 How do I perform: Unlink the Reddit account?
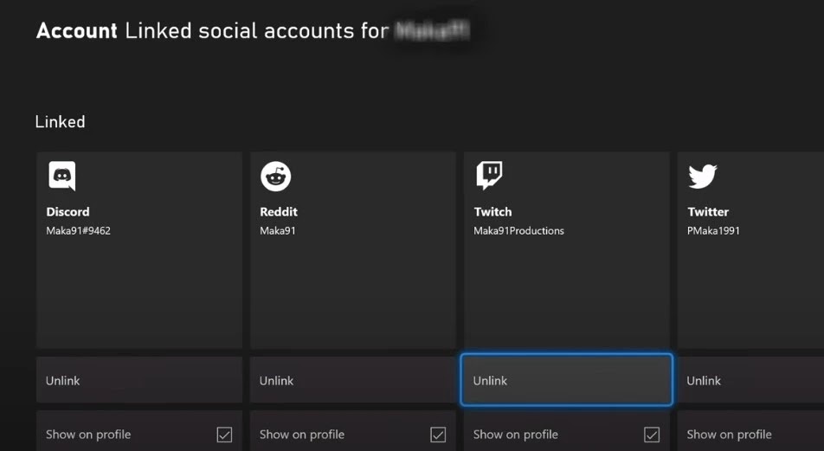[352, 380]
